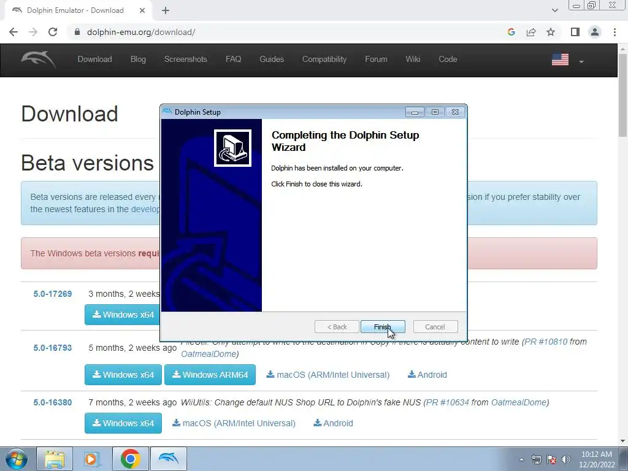The image size is (628, 471).
Task: Open the tab search chevron in Chrome
Action: (x=554, y=10)
